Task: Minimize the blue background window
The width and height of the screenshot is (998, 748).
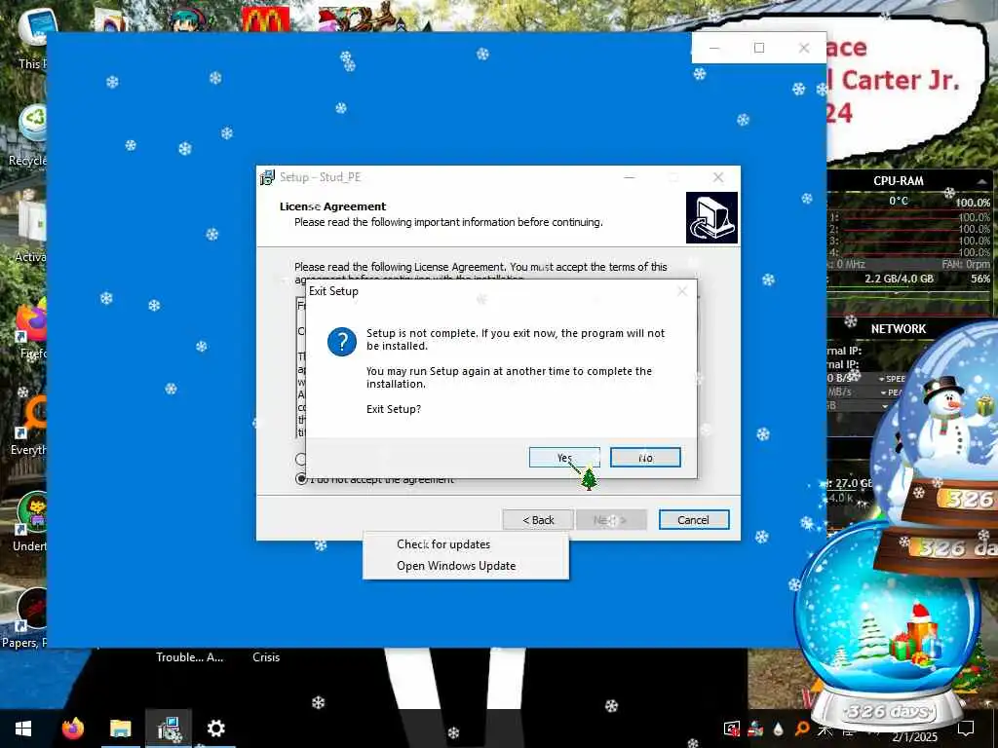Action: click(714, 48)
